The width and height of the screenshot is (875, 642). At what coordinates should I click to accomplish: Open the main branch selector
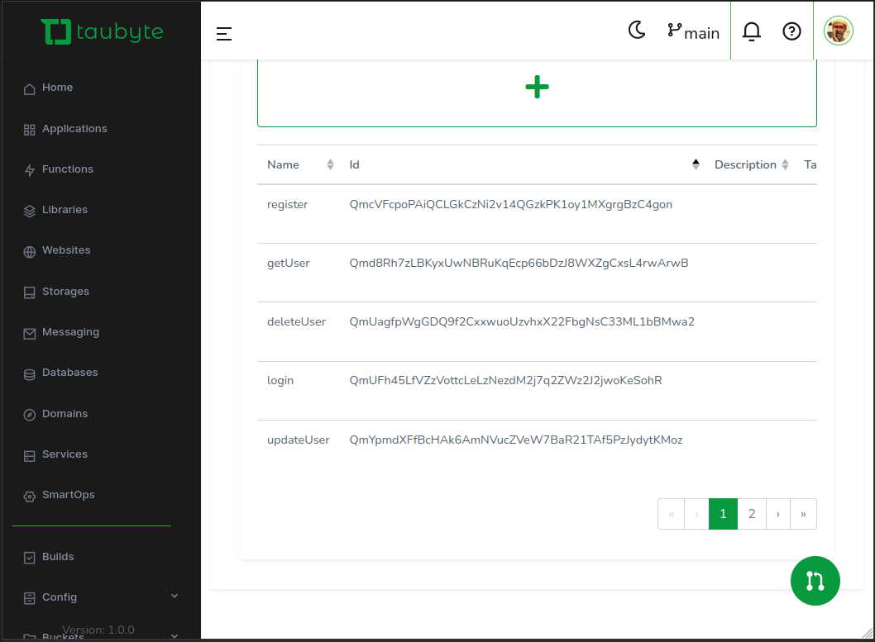[x=693, y=31]
